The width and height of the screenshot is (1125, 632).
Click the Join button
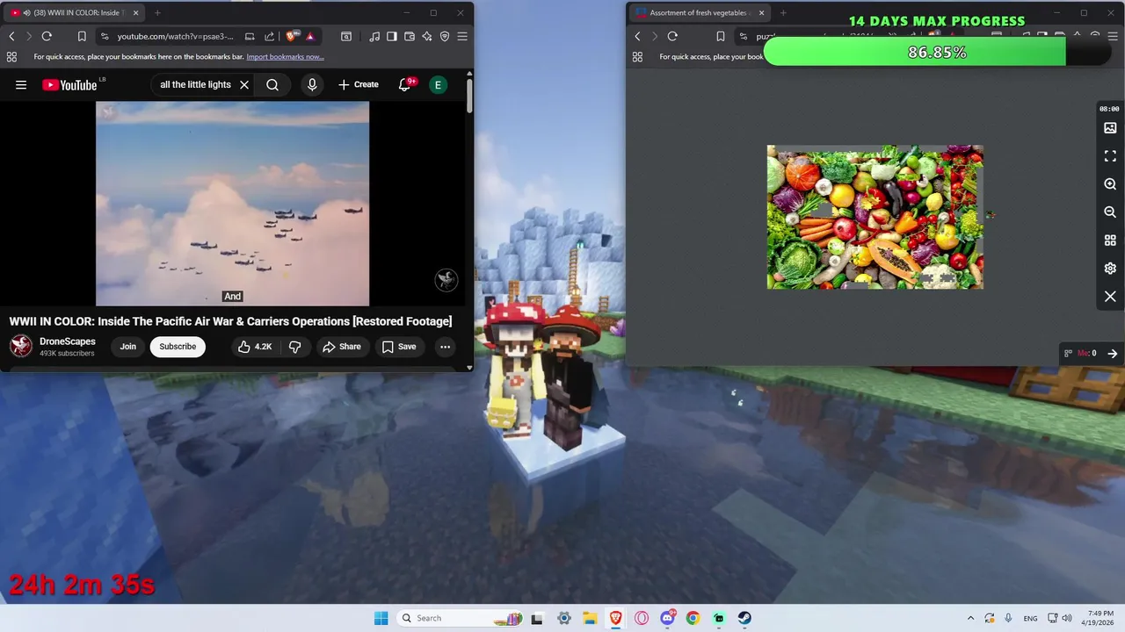[128, 347]
